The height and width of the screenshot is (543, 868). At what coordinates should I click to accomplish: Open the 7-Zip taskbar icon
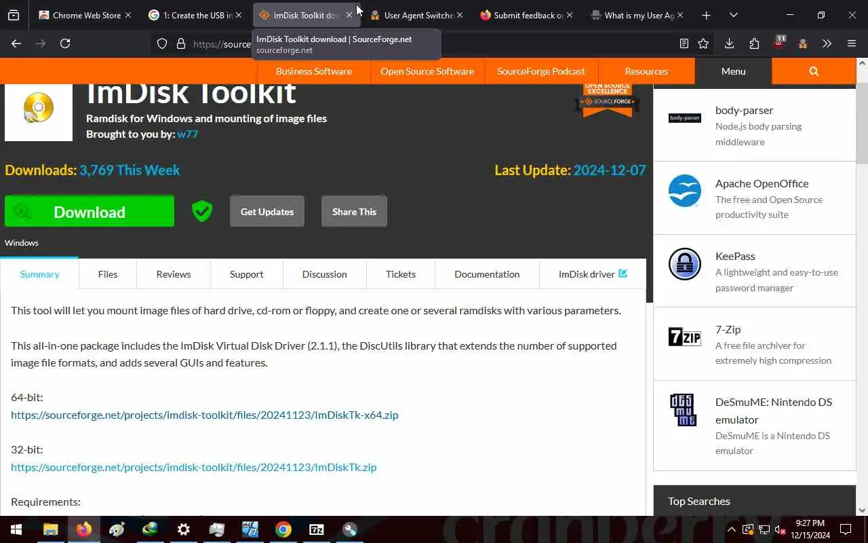[x=317, y=529]
